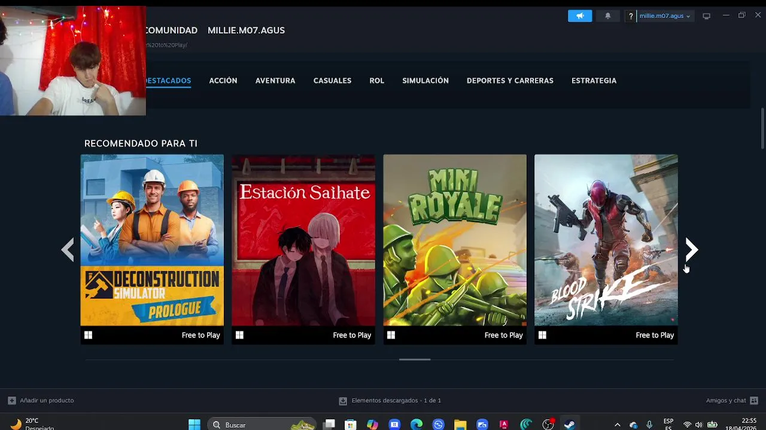
Task: Click Free to Play under Estación Saihate
Action: 352,335
